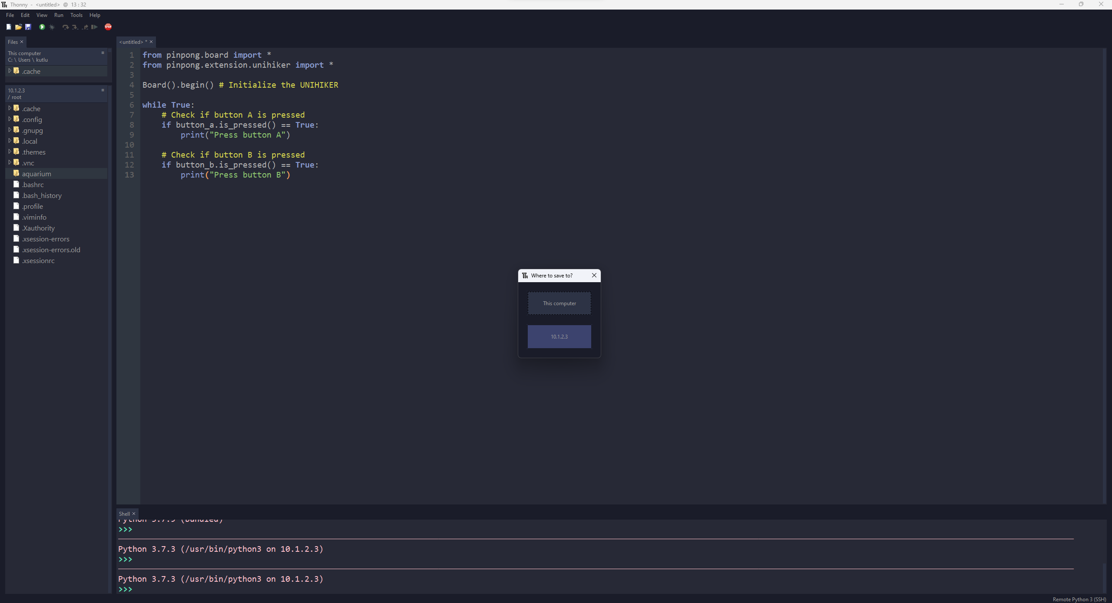Save file to 10.1.2.3 remote device
The width and height of the screenshot is (1112, 603).
[559, 336]
